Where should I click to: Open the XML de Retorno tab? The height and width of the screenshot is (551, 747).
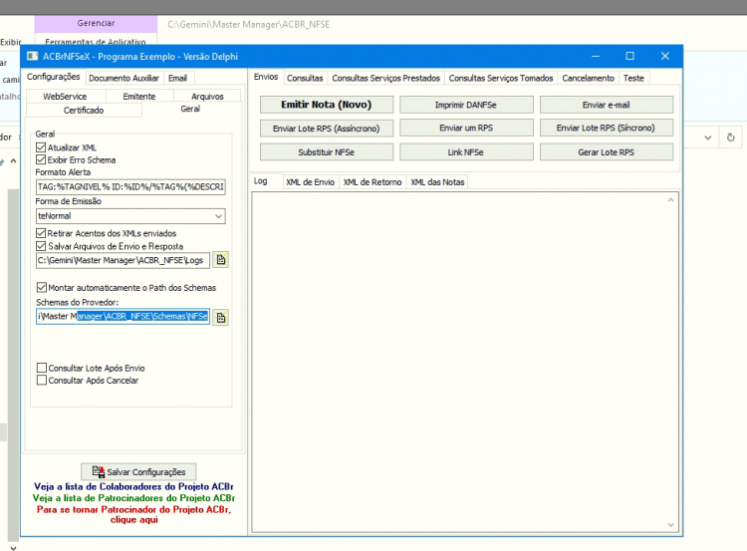tap(373, 182)
